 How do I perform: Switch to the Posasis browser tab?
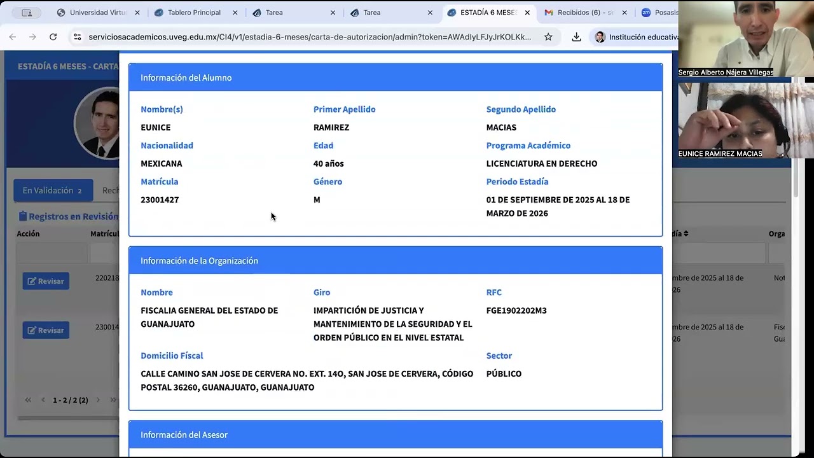tap(659, 12)
